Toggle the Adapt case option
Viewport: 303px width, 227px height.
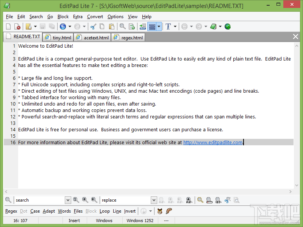[49, 211]
